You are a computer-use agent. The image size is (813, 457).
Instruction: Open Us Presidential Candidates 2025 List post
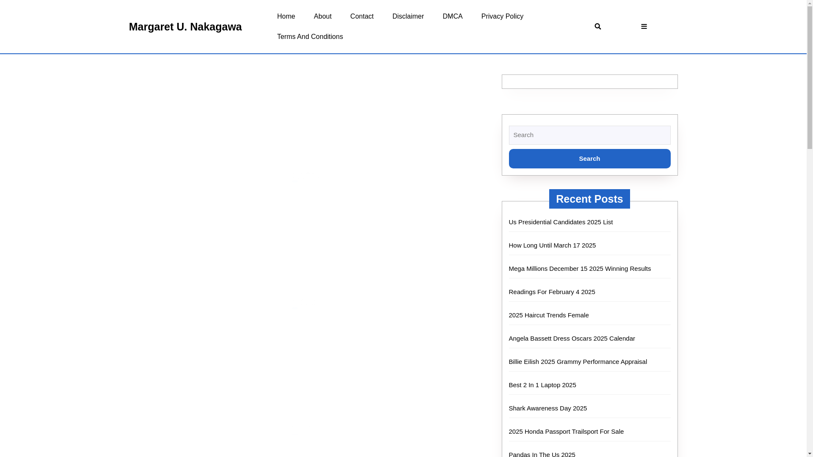(x=561, y=222)
